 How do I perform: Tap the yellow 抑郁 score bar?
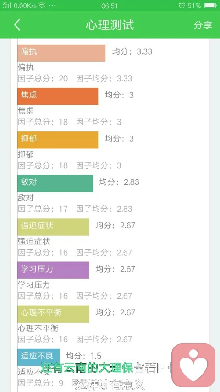[x=58, y=140]
